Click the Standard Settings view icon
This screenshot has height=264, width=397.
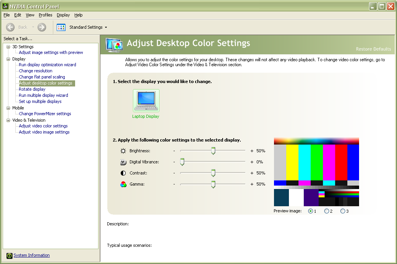(61, 27)
